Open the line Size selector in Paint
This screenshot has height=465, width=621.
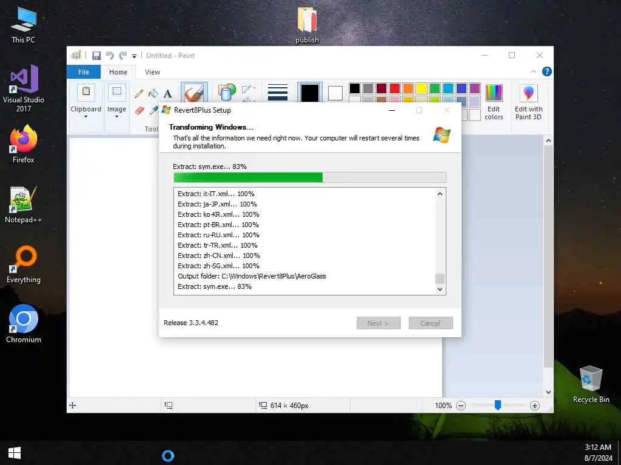(x=278, y=93)
